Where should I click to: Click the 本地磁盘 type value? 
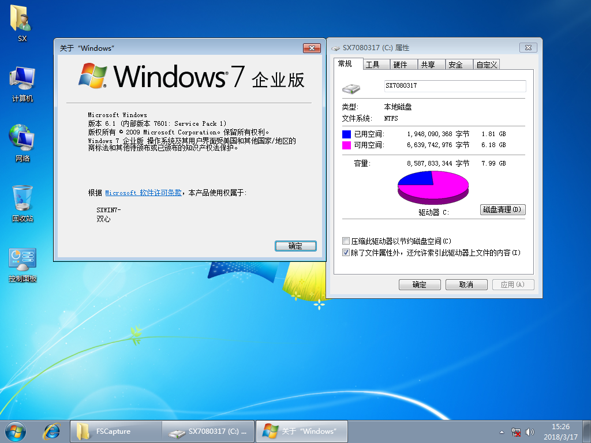click(398, 107)
